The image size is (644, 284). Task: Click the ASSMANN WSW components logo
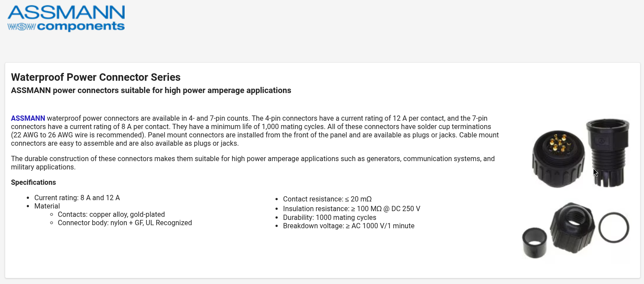[x=66, y=18]
